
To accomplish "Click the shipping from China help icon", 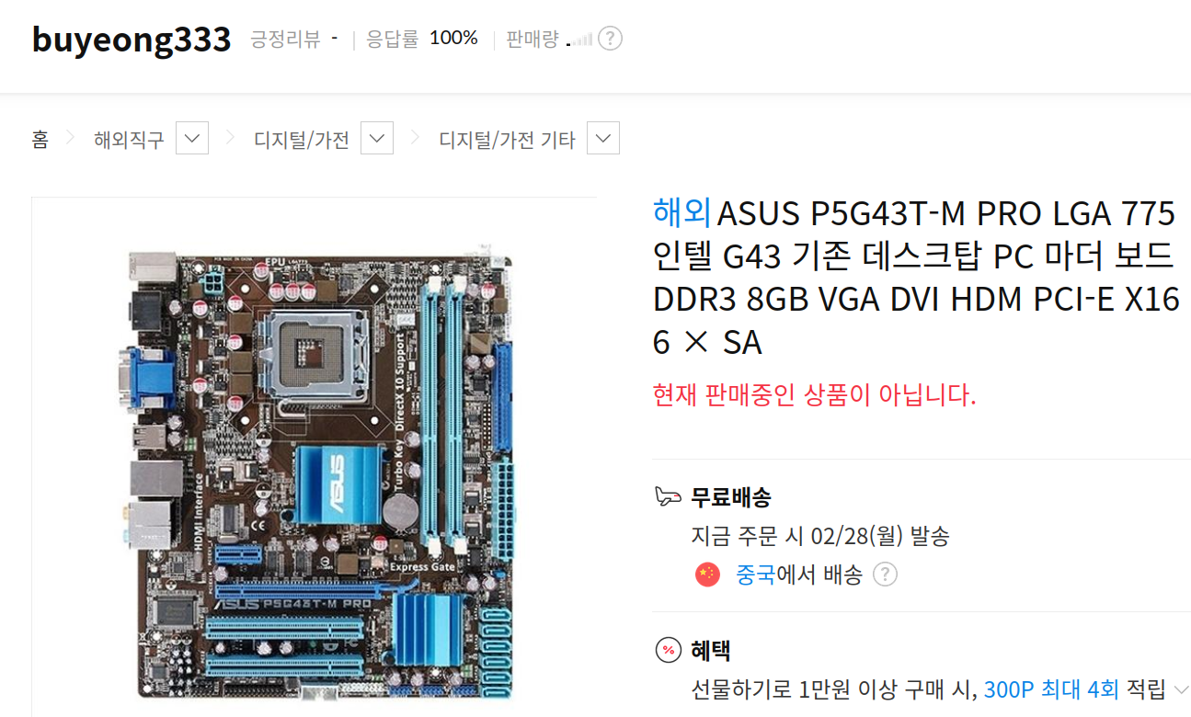I will pos(884,575).
